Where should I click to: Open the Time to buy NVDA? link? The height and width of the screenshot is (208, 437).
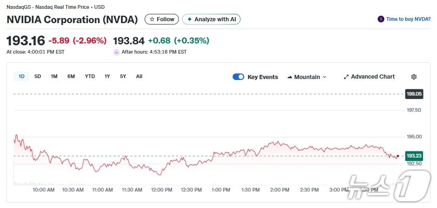409,19
